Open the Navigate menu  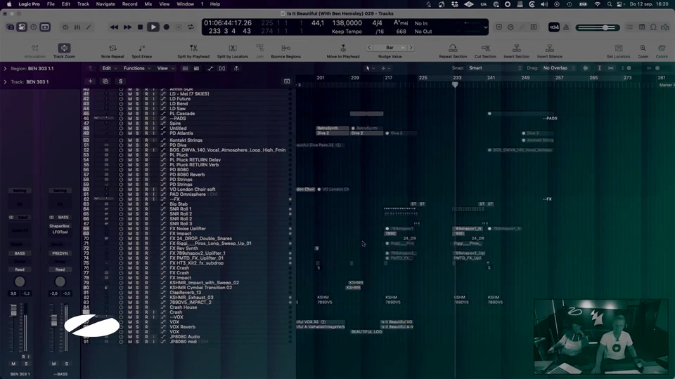tap(105, 4)
